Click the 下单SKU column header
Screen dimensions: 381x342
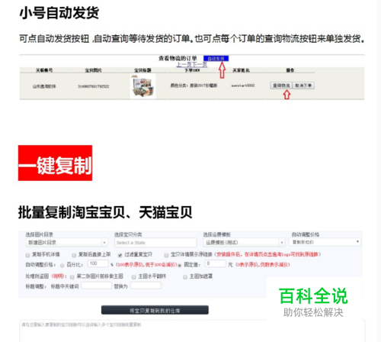point(192,70)
